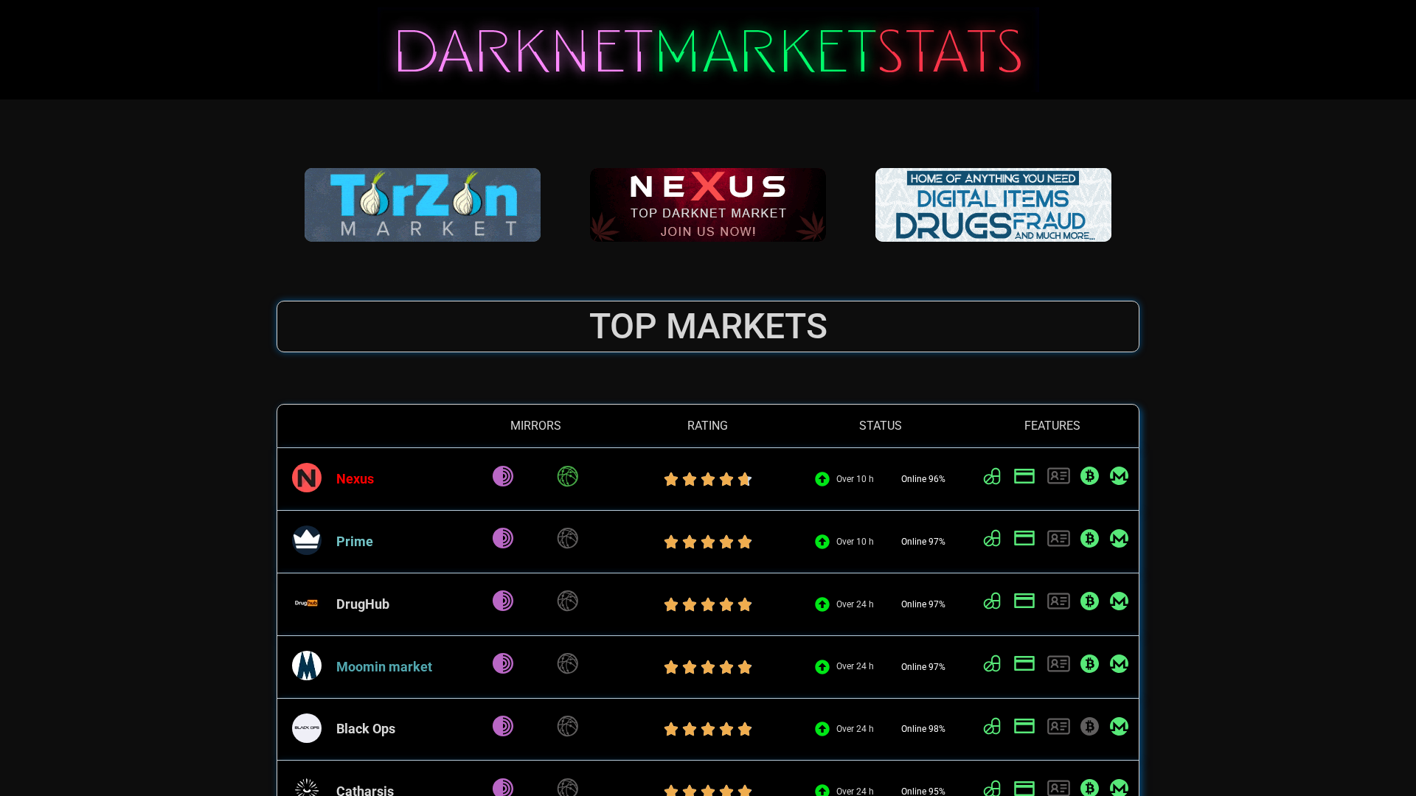This screenshot has height=796, width=1416.
Task: Click the Tor onion mirror icon for Prime
Action: click(503, 538)
